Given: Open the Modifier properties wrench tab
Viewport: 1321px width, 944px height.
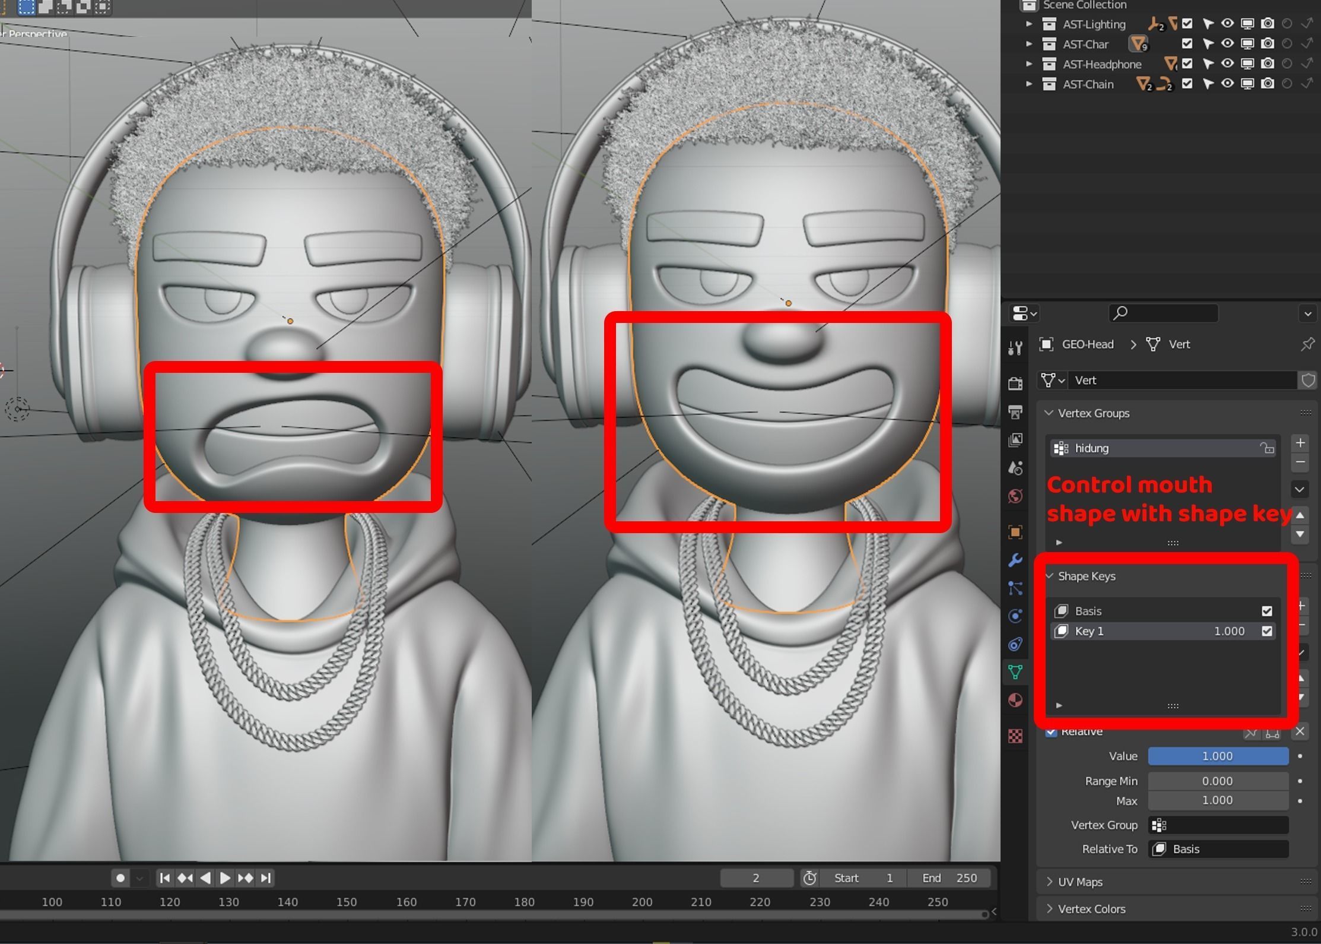Looking at the screenshot, I should [x=1015, y=560].
